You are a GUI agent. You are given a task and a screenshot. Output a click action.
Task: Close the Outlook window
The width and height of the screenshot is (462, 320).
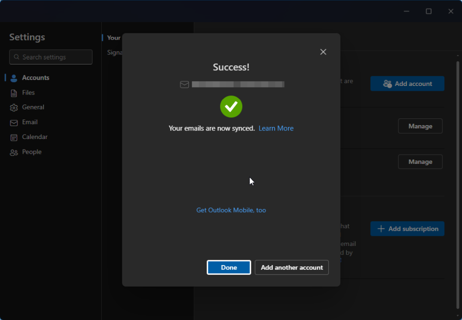pos(451,11)
